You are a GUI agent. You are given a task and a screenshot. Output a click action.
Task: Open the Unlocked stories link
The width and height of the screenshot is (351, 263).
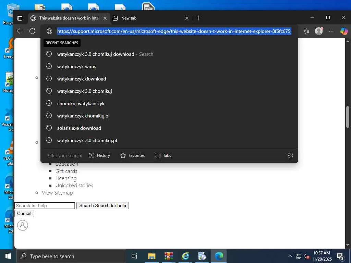pos(74,185)
